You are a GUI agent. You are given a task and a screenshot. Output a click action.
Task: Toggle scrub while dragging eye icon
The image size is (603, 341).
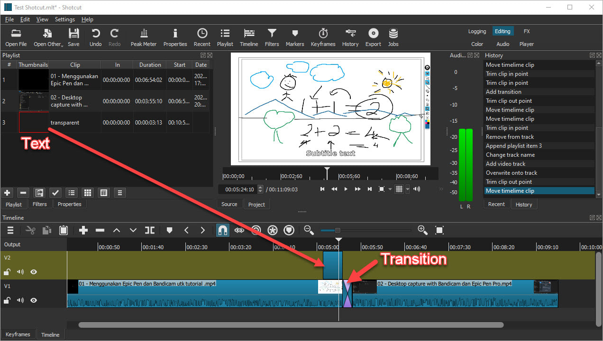point(239,230)
